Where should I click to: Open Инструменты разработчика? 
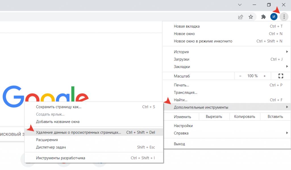click(61, 158)
